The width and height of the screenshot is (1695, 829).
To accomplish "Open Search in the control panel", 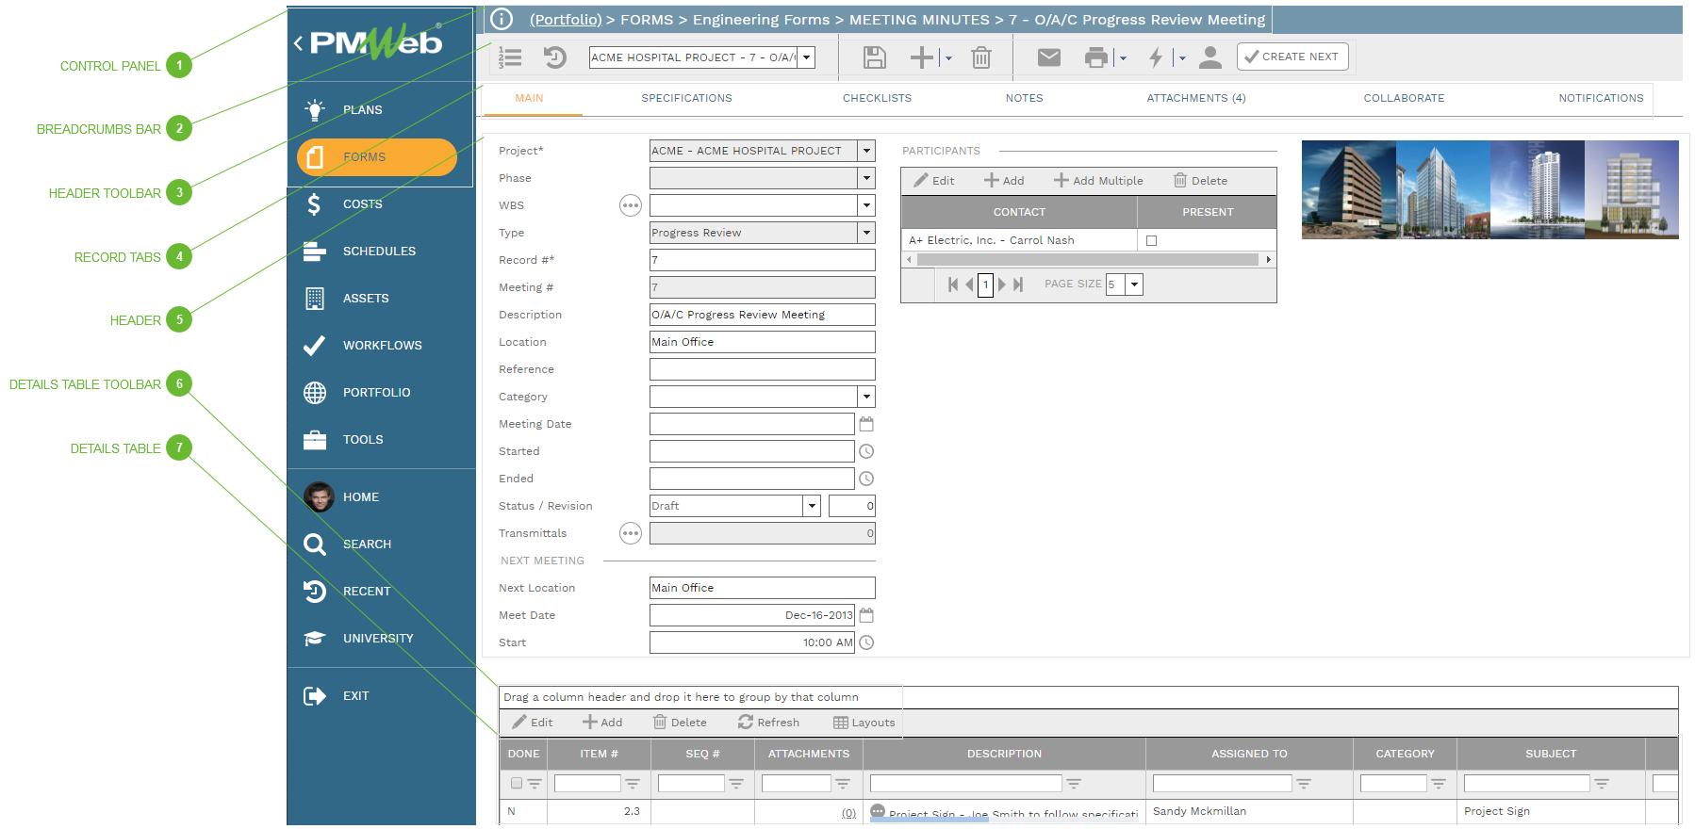I will [x=367, y=545].
